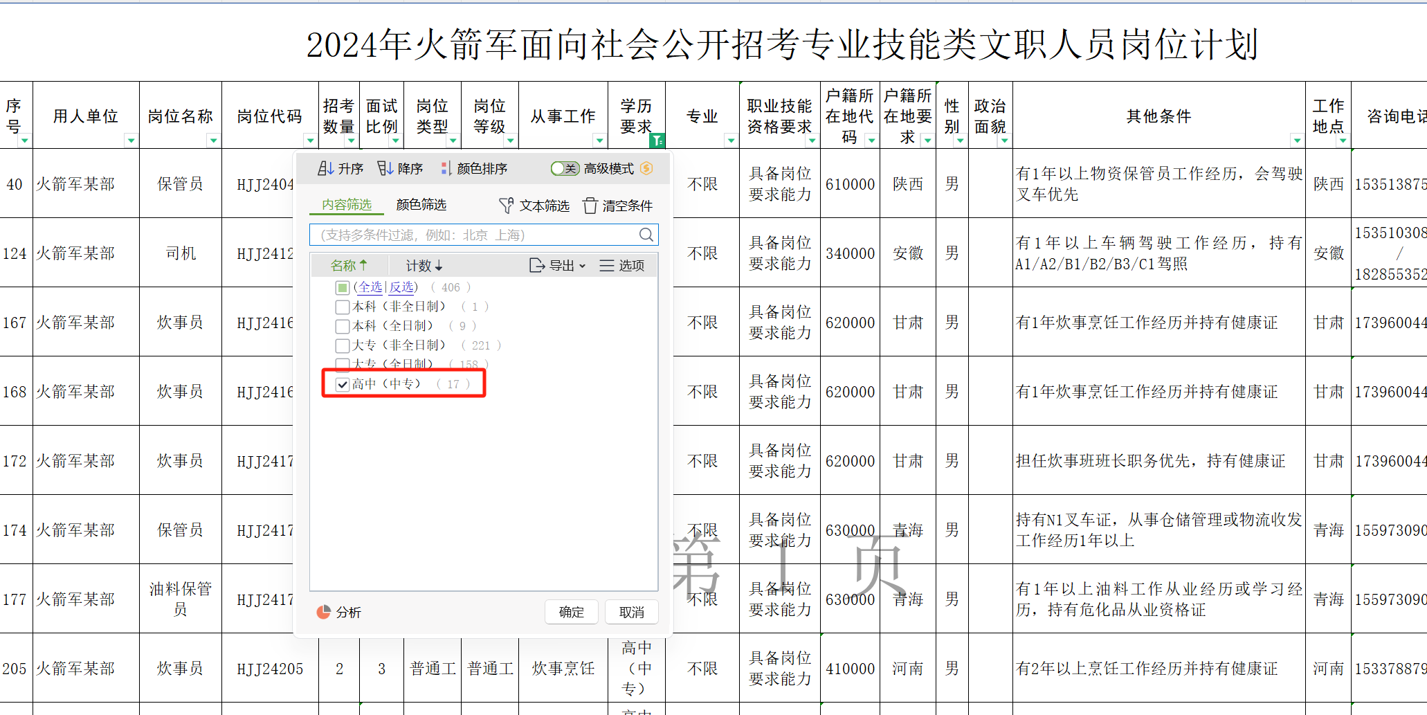
Task: Open the active filter on 学历要求 column
Action: (657, 141)
